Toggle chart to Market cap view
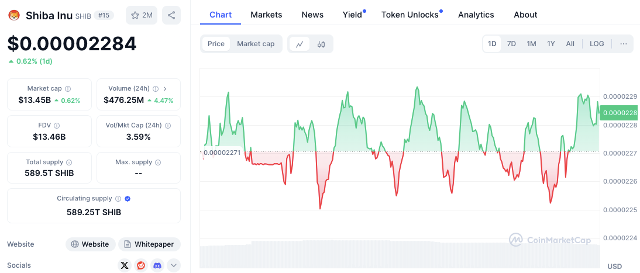This screenshot has height=273, width=640. (x=256, y=44)
